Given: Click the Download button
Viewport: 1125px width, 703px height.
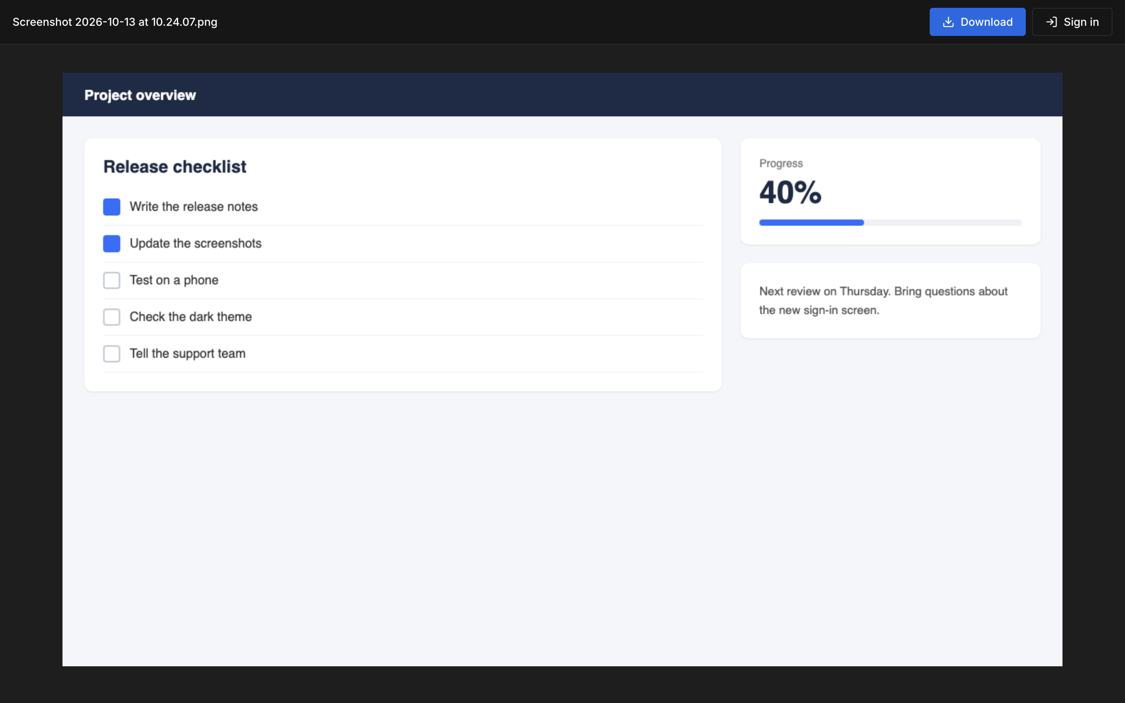Looking at the screenshot, I should (x=977, y=22).
